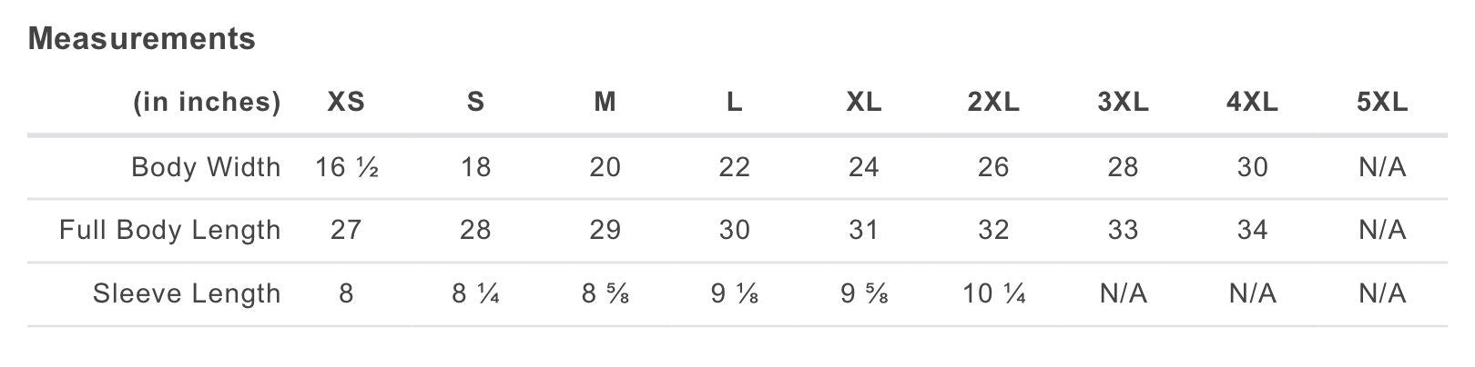Select the M size column header
Viewport: 1475px width, 367px height.
605,103
